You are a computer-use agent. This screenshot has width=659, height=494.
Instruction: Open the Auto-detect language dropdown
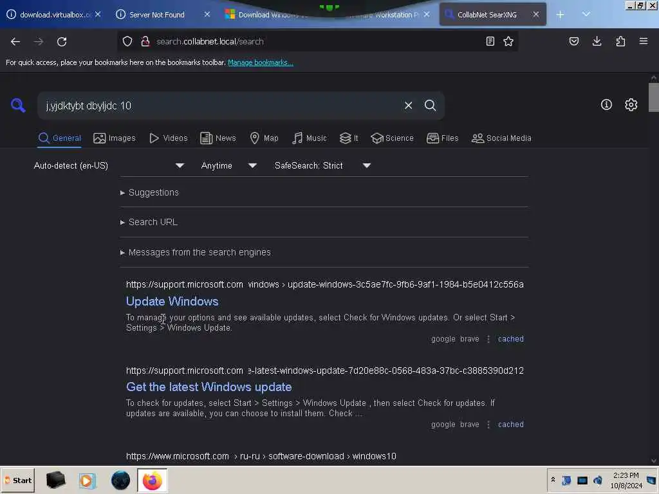(x=109, y=165)
